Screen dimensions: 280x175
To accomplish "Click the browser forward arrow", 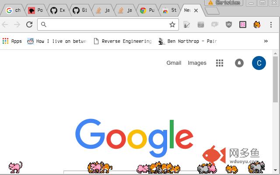I will point(17,24).
